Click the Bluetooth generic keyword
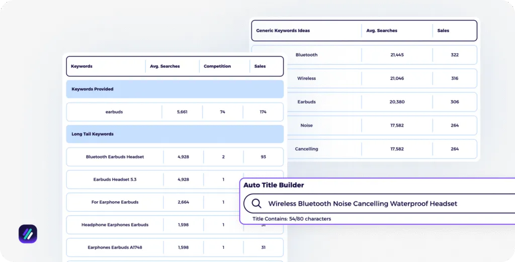The image size is (515, 262). [306, 55]
